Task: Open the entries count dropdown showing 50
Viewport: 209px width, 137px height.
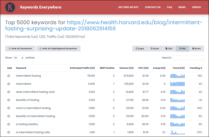Action: [x=19, y=58]
